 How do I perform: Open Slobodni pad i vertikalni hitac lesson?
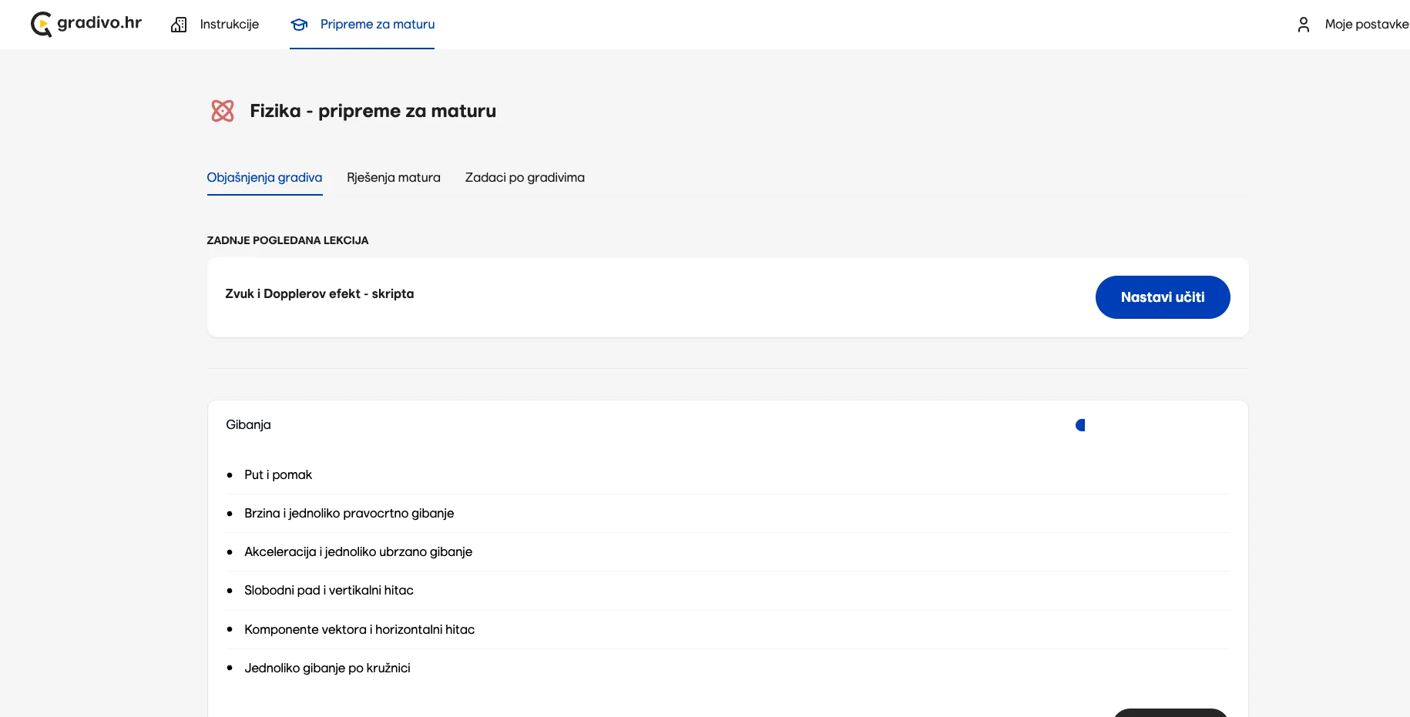(329, 591)
